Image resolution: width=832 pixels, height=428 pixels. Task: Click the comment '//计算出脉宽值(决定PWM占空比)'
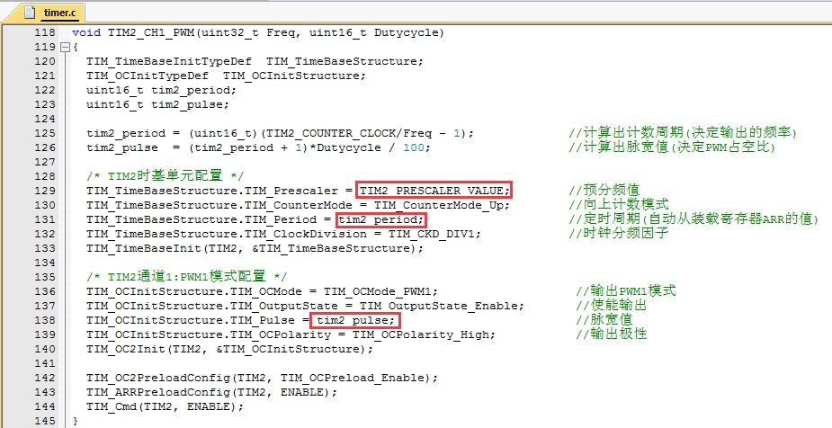(x=672, y=147)
